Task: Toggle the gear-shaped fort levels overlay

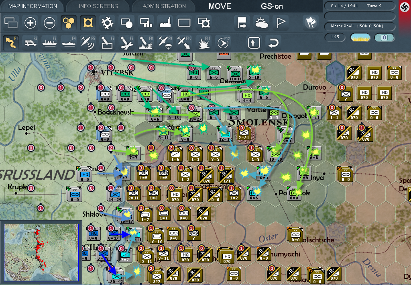Action: (107, 23)
